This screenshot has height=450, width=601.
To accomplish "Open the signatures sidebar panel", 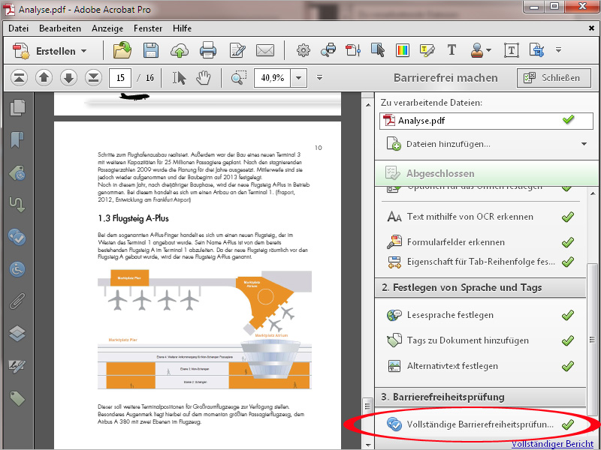I will [x=17, y=366].
